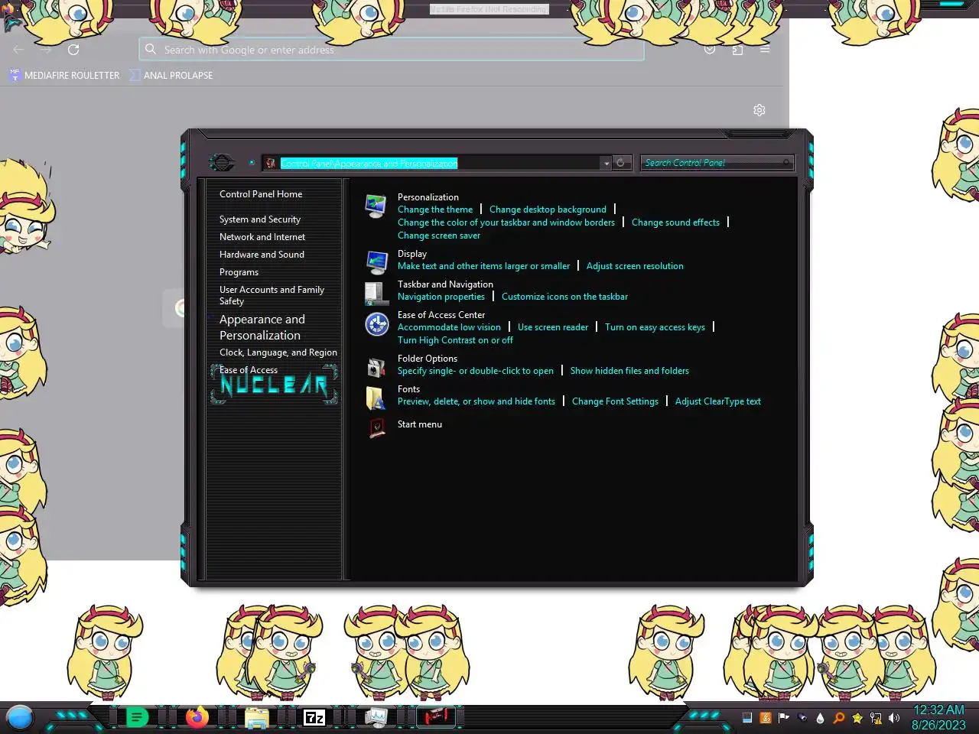
Task: Click the Control Panel back navigation button
Action: 222,162
